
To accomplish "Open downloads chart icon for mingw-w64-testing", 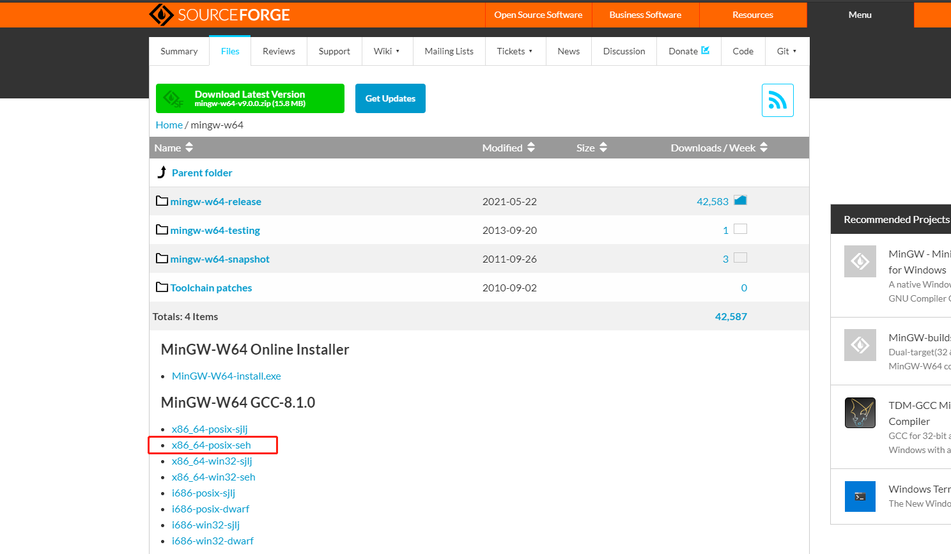I will coord(740,229).
